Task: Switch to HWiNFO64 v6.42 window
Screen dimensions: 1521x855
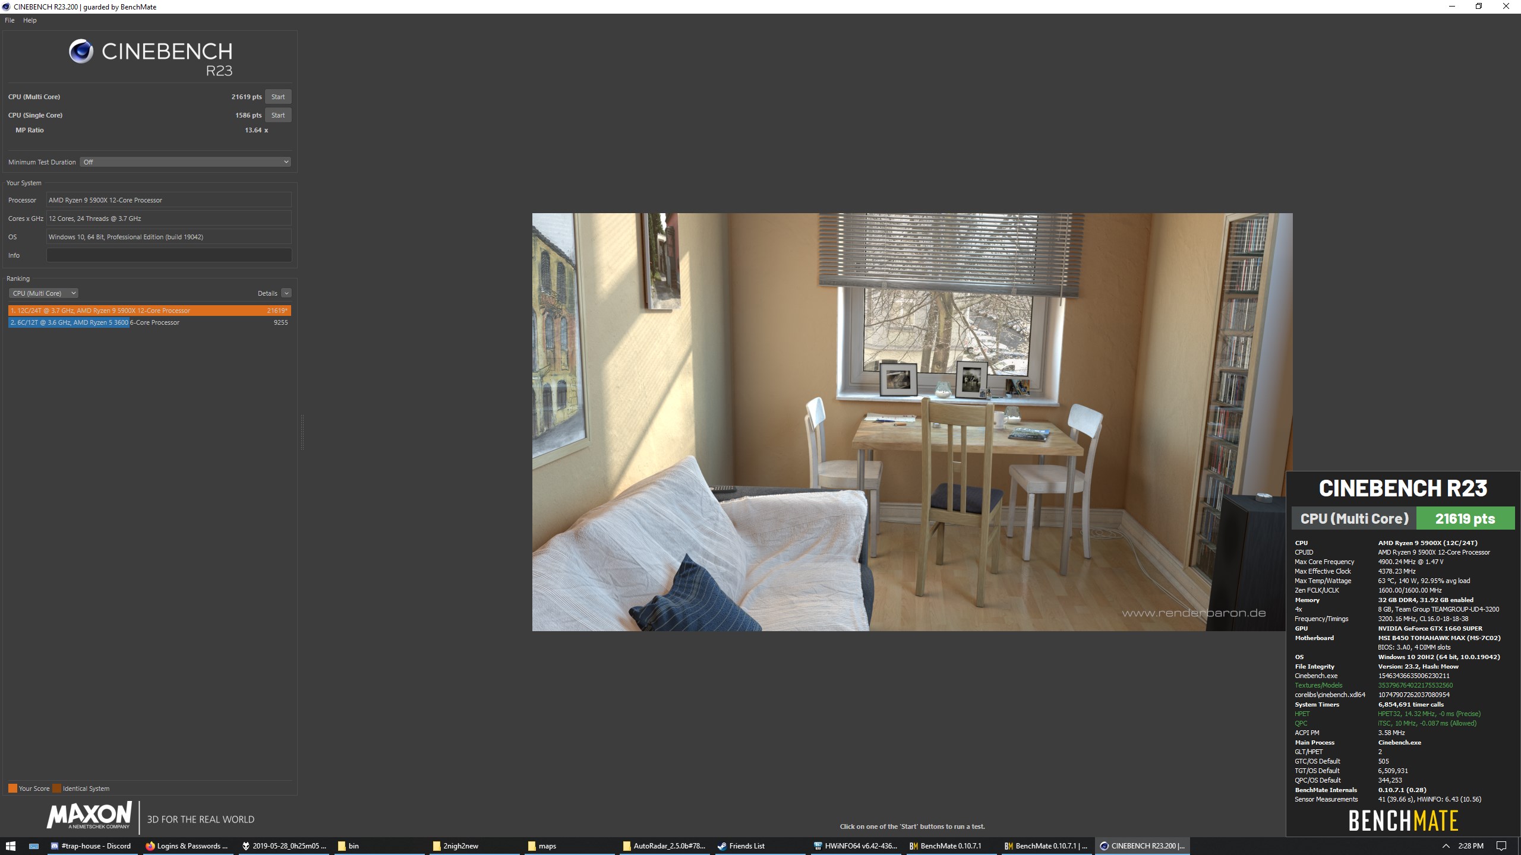Action: pyautogui.click(x=856, y=846)
